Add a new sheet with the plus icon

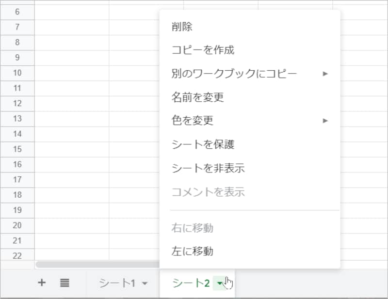(x=42, y=282)
